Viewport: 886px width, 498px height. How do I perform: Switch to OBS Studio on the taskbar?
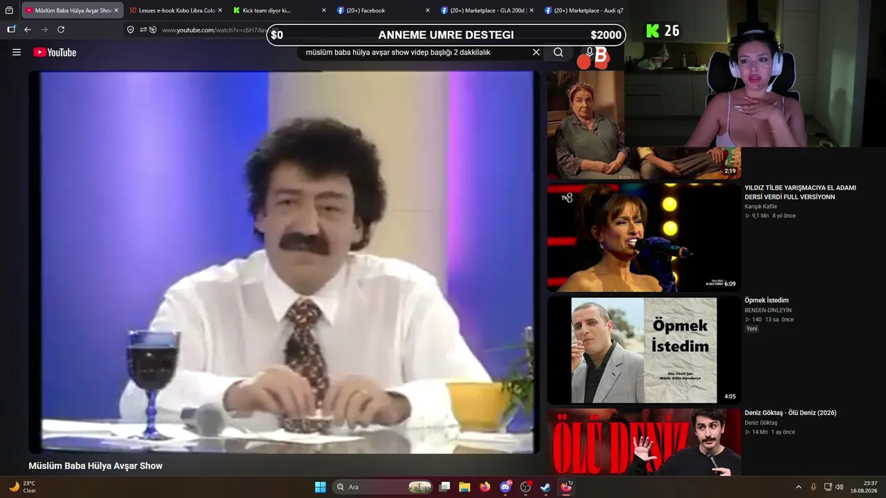525,487
